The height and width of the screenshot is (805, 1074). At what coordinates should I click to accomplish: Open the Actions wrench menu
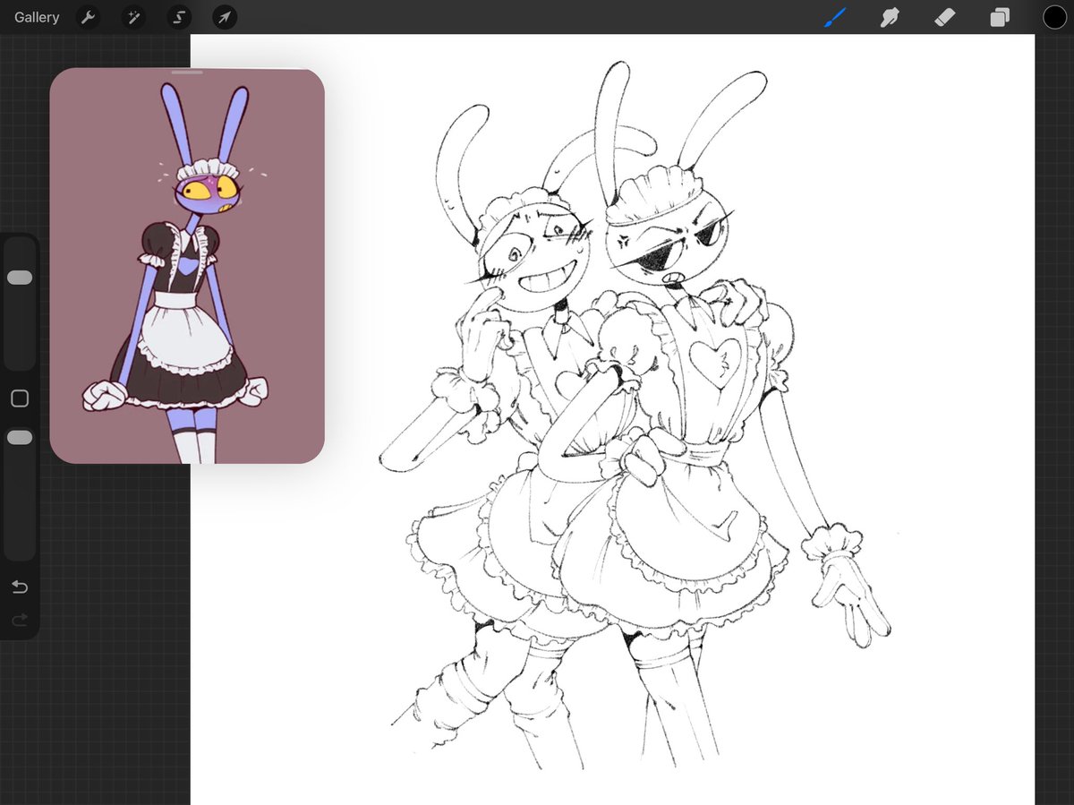click(x=88, y=17)
